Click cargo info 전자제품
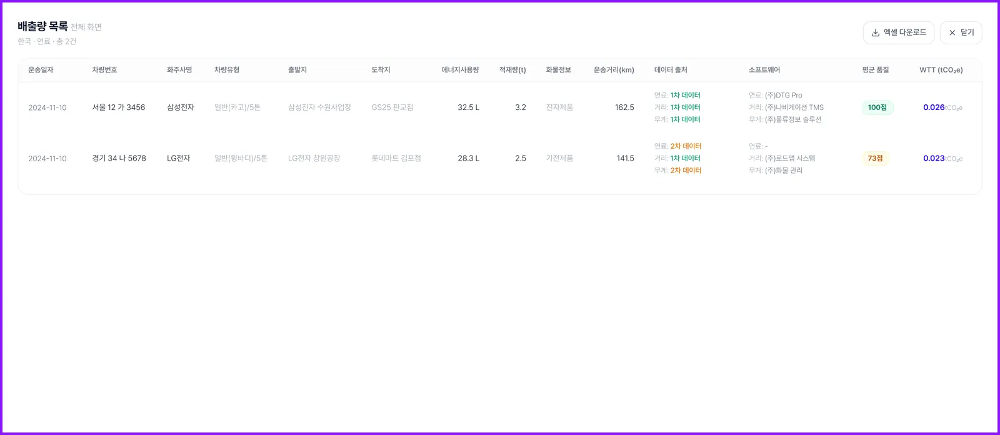The width and height of the screenshot is (1000, 435). pos(559,107)
